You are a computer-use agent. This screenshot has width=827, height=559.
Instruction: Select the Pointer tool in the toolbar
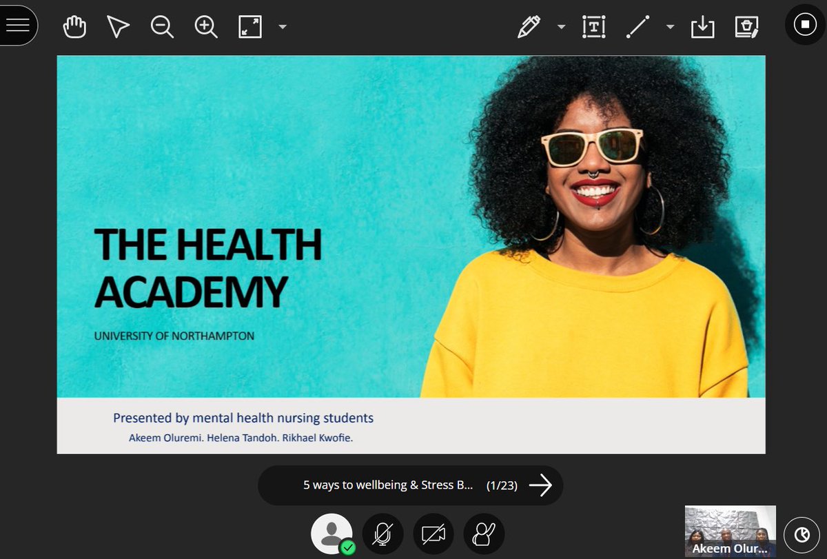click(117, 26)
